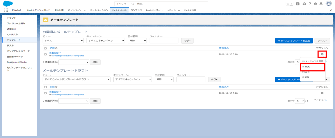The height and width of the screenshot is (138, 335).
Task: Open ビュー dropdown in published templates
Action: coord(63,41)
